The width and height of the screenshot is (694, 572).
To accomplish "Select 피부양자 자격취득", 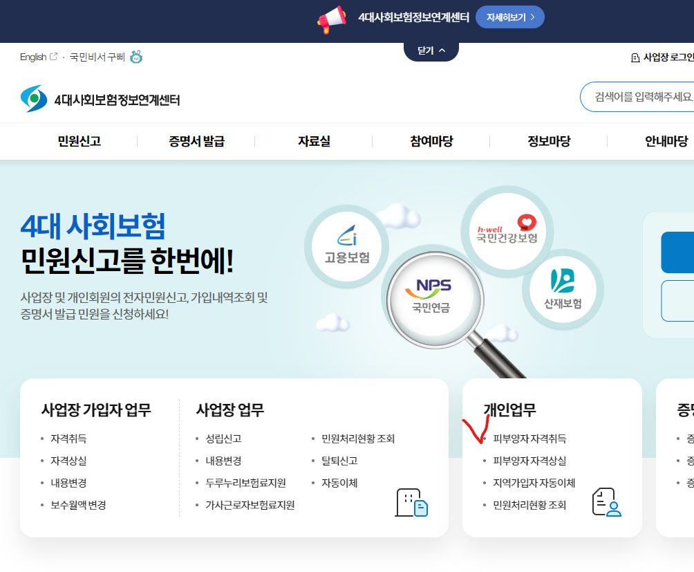I will [x=529, y=439].
